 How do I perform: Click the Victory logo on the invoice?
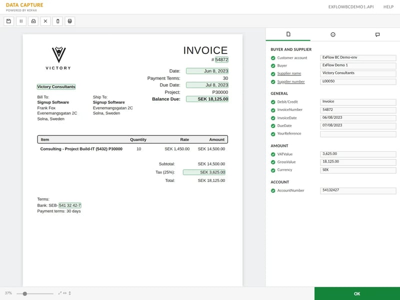[58, 58]
